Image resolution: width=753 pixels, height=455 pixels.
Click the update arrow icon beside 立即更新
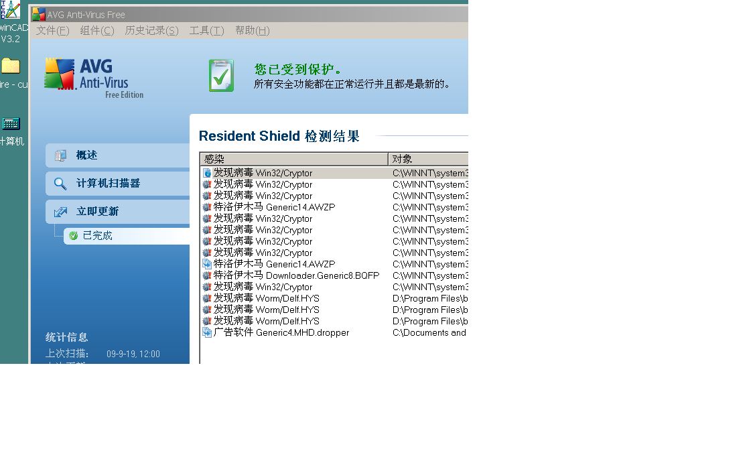tap(60, 212)
